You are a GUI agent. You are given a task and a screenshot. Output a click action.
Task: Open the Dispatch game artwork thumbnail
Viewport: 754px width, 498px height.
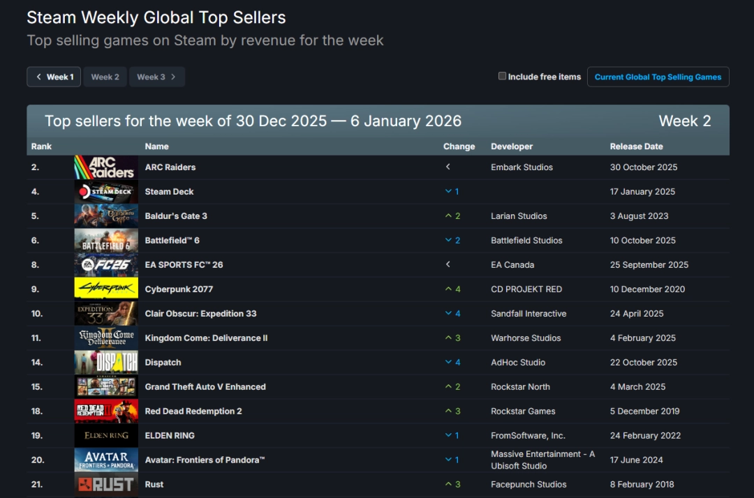click(x=106, y=363)
